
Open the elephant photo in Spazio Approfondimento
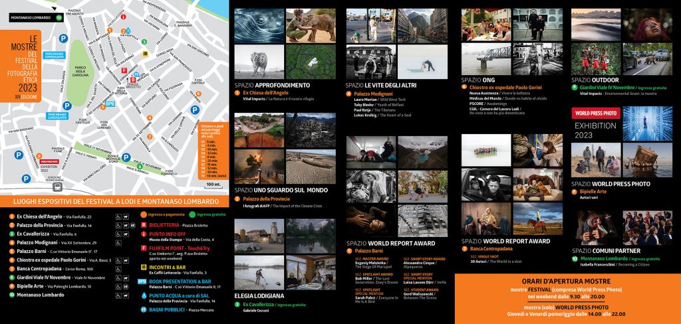311,26
